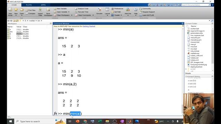This screenshot has height=124, width=221.
Task: Click Clear Commands in the toolstrip
Action: [x=83, y=15]
